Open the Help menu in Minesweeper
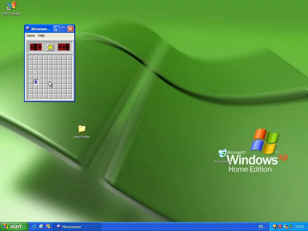 41,35
